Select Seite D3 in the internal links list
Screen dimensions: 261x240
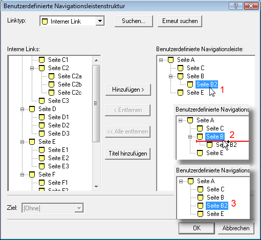[x=59, y=134]
